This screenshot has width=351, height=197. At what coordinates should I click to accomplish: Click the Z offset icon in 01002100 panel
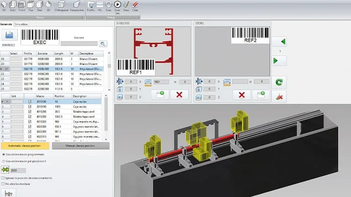[120, 97]
